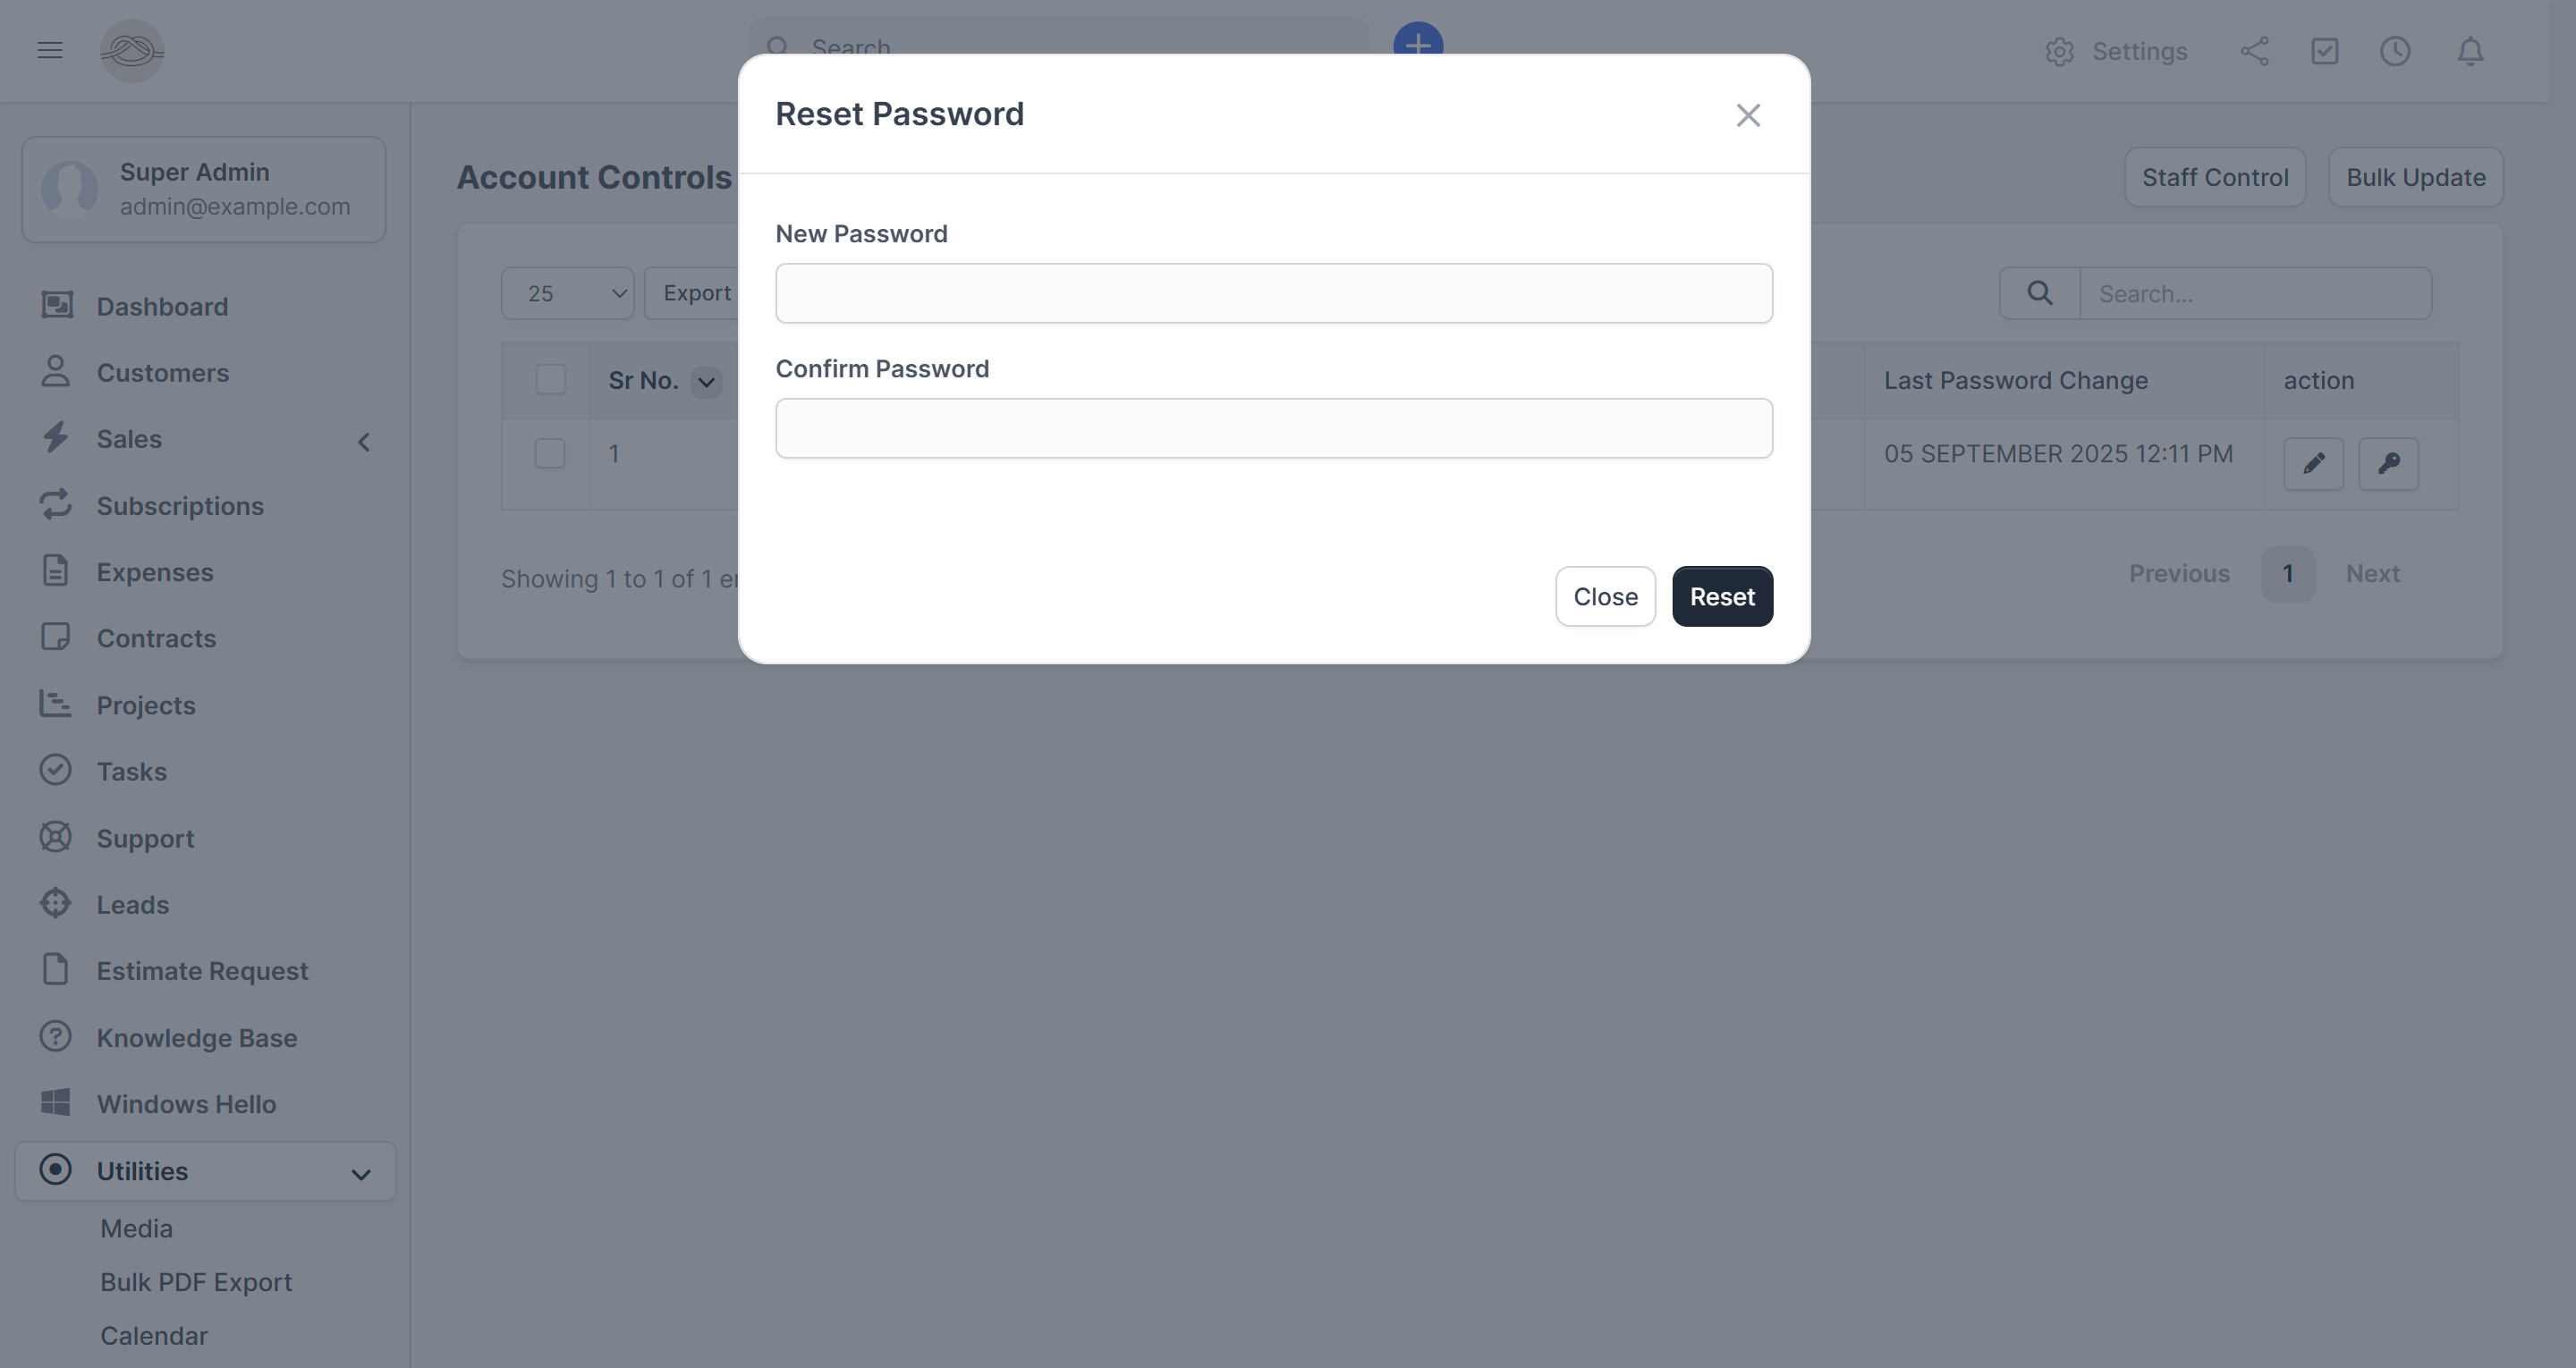The width and height of the screenshot is (2576, 1368).
Task: Check the select-all checkbox in table header
Action: (x=550, y=380)
